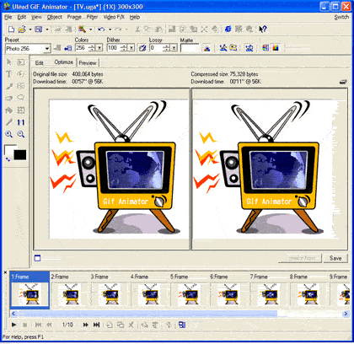Click the Switch button at top right
The width and height of the screenshot is (354, 344).
[x=341, y=17]
